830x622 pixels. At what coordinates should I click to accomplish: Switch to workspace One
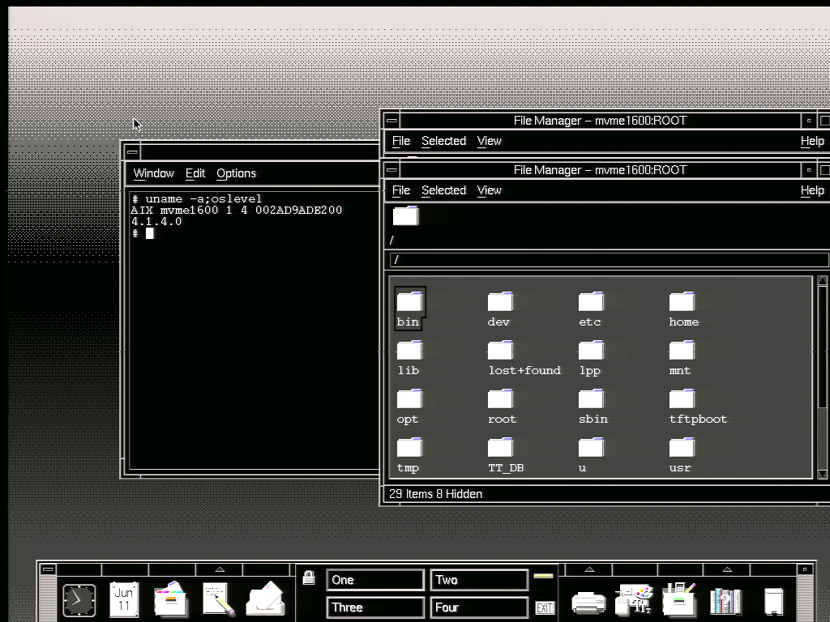point(375,580)
